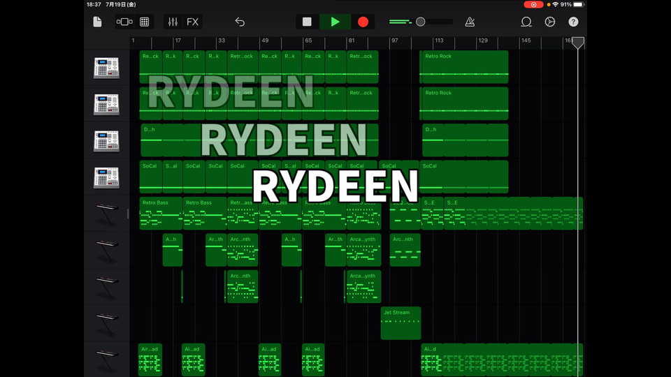Tap bar 129 on the ruler
This screenshot has width=671, height=377.
tap(483, 40)
